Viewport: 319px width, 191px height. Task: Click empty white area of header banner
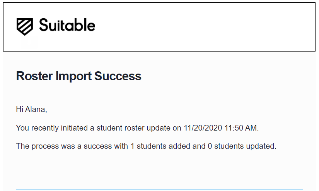tap(203, 26)
